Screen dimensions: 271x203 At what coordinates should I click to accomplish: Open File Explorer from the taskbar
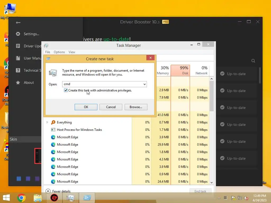pos(38,198)
